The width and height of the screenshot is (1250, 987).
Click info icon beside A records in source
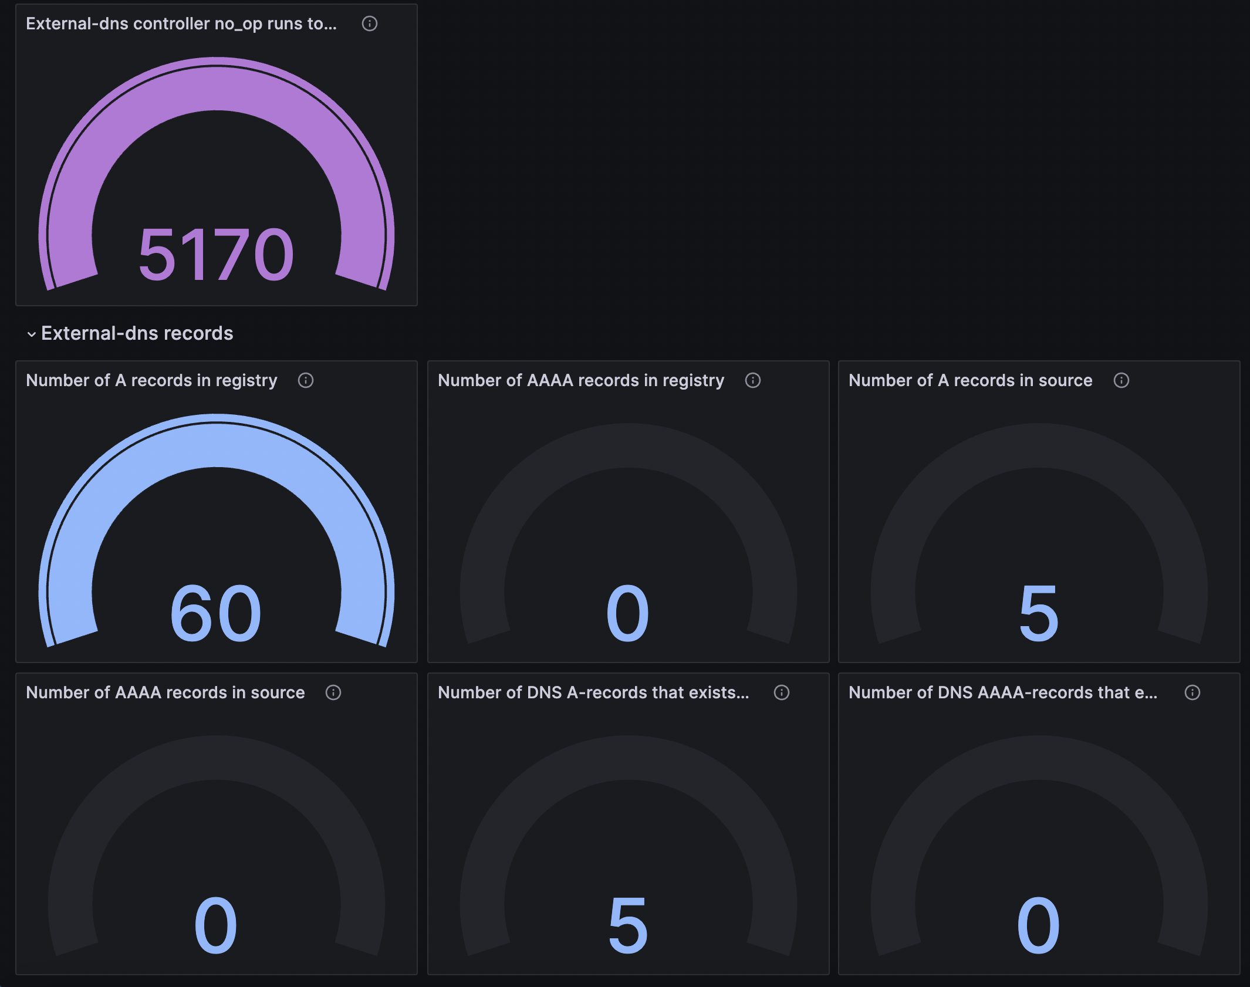tap(1121, 380)
